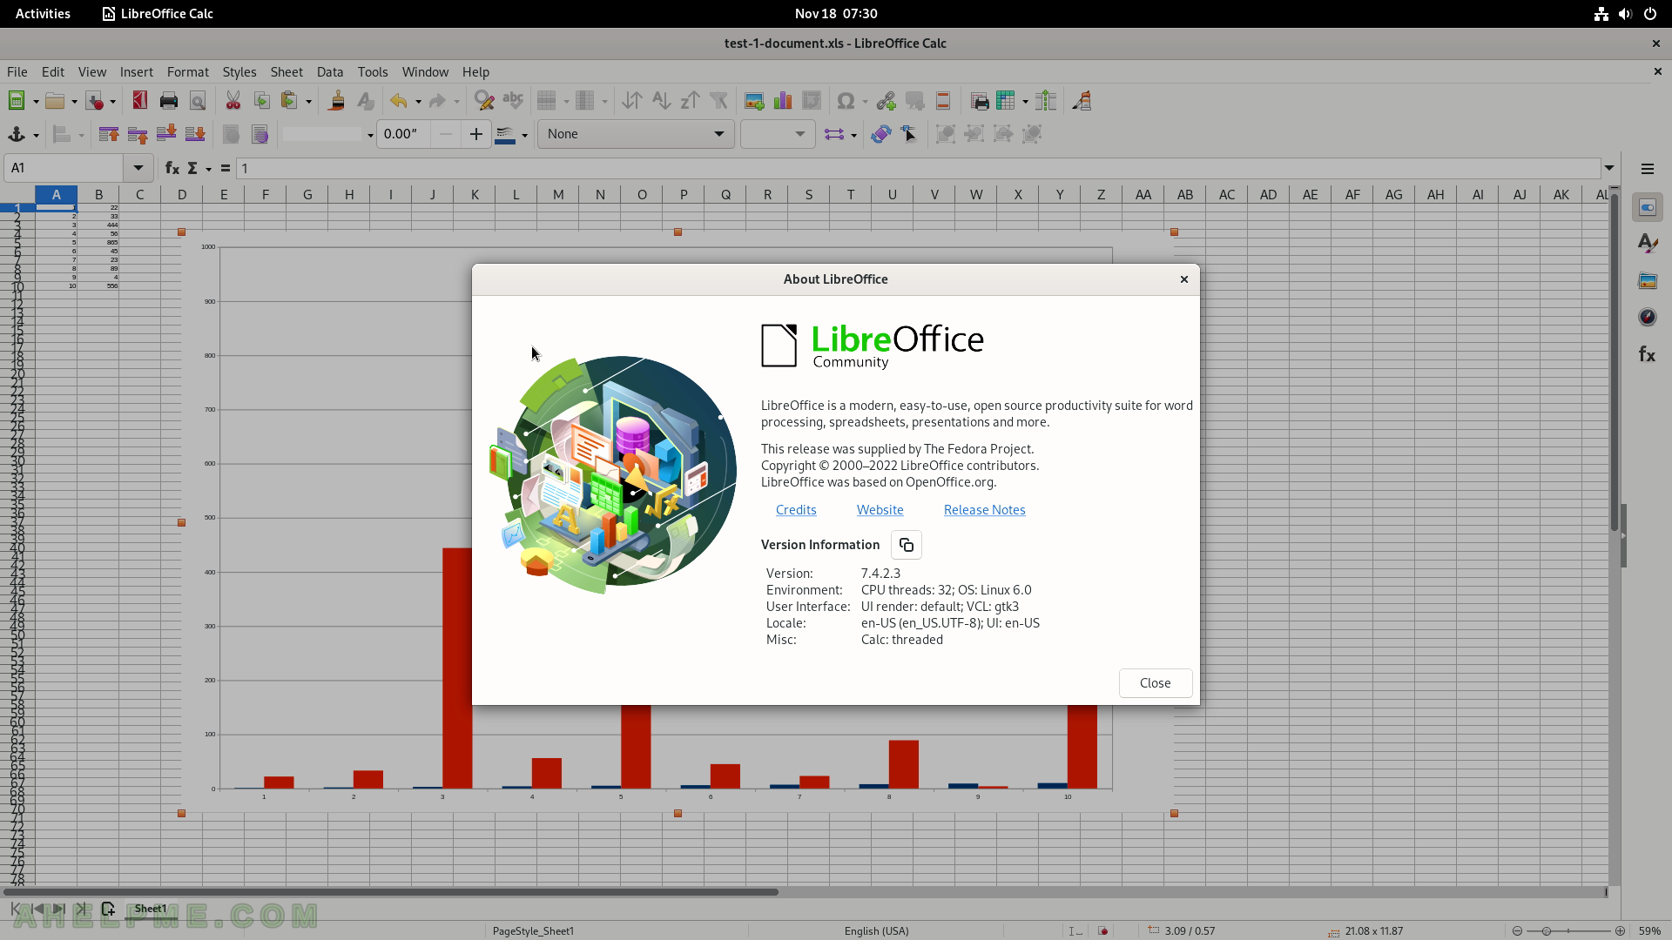Open the system volume icon
The height and width of the screenshot is (940, 1672).
click(x=1625, y=14)
